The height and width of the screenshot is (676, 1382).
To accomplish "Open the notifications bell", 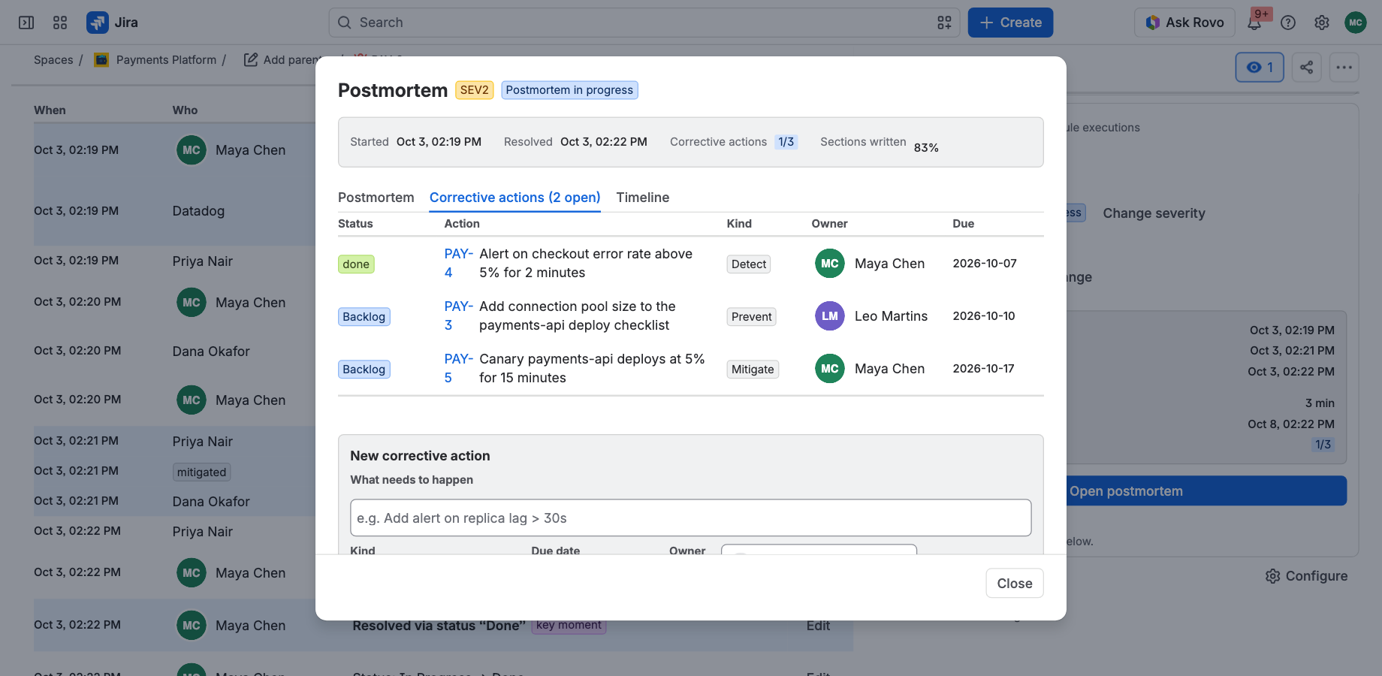I will point(1254,23).
